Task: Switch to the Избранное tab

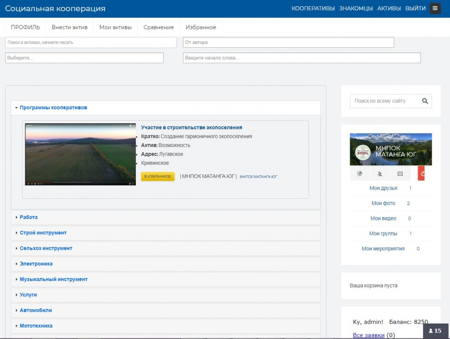Action: pos(201,27)
